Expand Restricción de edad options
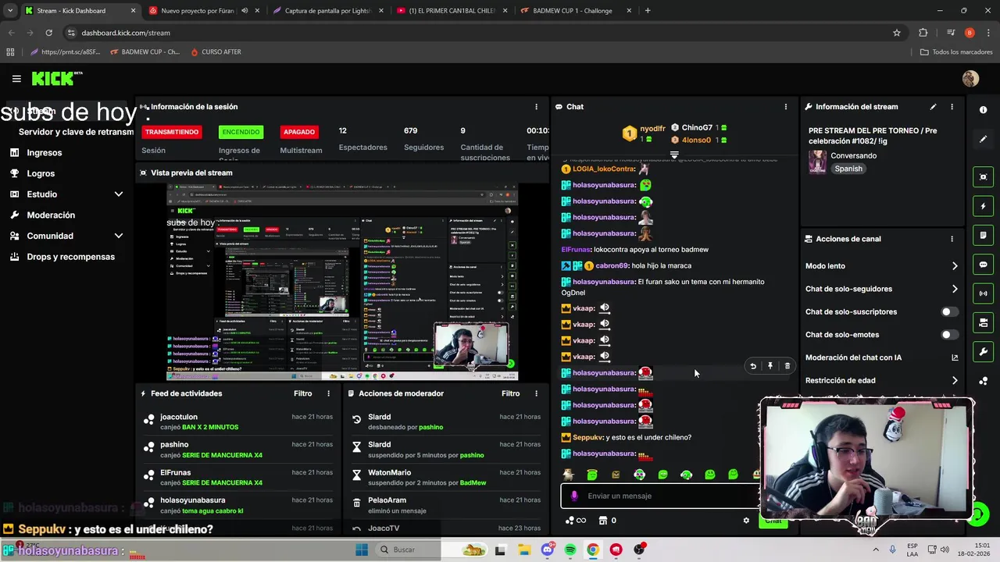The height and width of the screenshot is (562, 1000). click(955, 381)
